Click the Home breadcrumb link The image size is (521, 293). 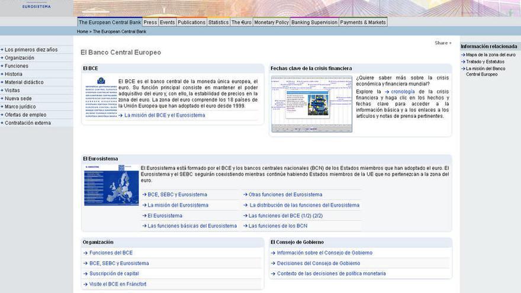click(x=82, y=31)
